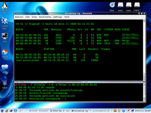Click the aireplay terminal scrollbar bottom down arrow
Screen dimensions: 151x113
pos(144,100)
